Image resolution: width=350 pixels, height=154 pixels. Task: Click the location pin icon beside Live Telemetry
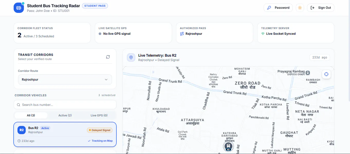point(131,57)
